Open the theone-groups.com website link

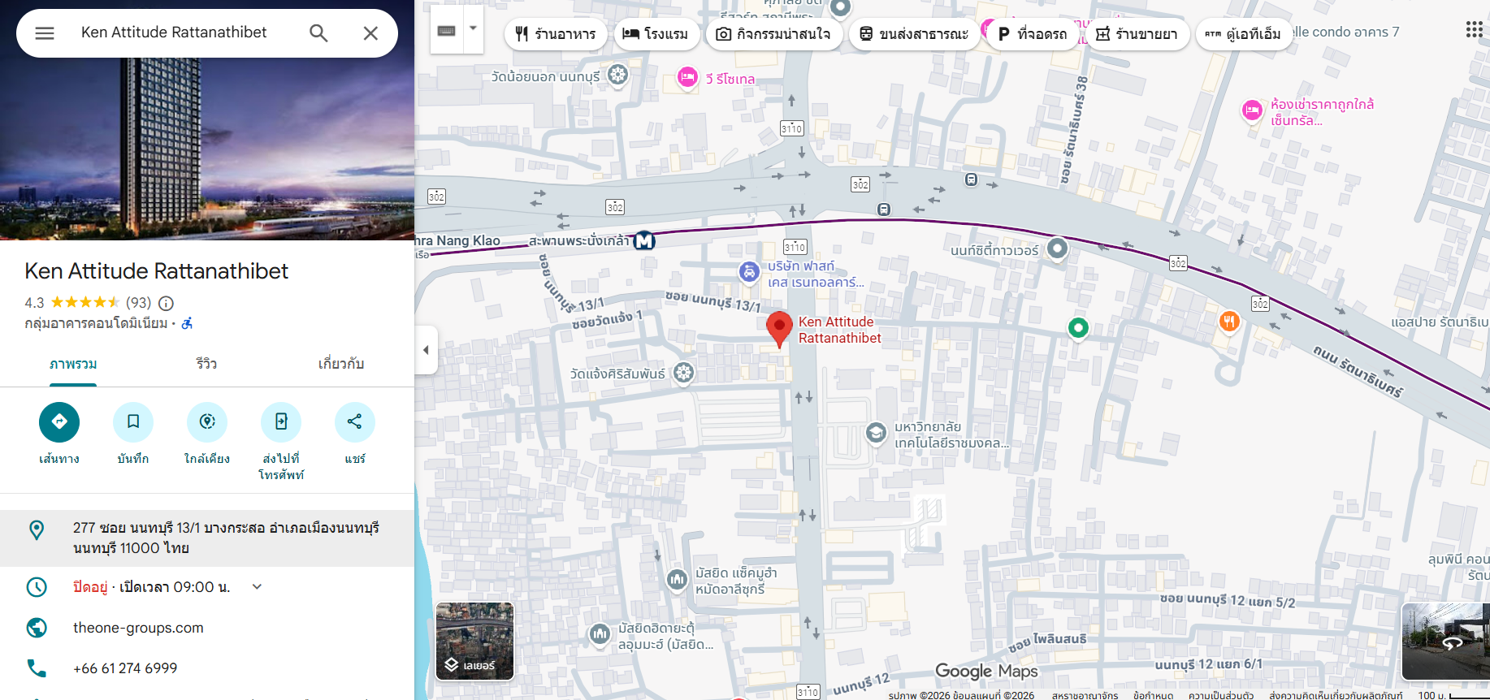(138, 628)
